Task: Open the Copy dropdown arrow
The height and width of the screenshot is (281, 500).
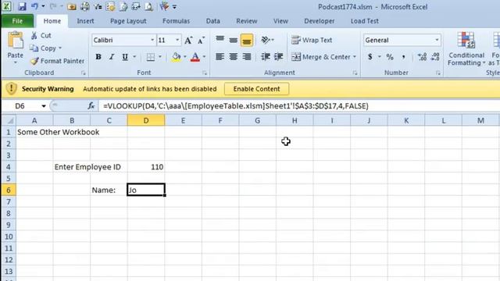Action: tap(60, 48)
